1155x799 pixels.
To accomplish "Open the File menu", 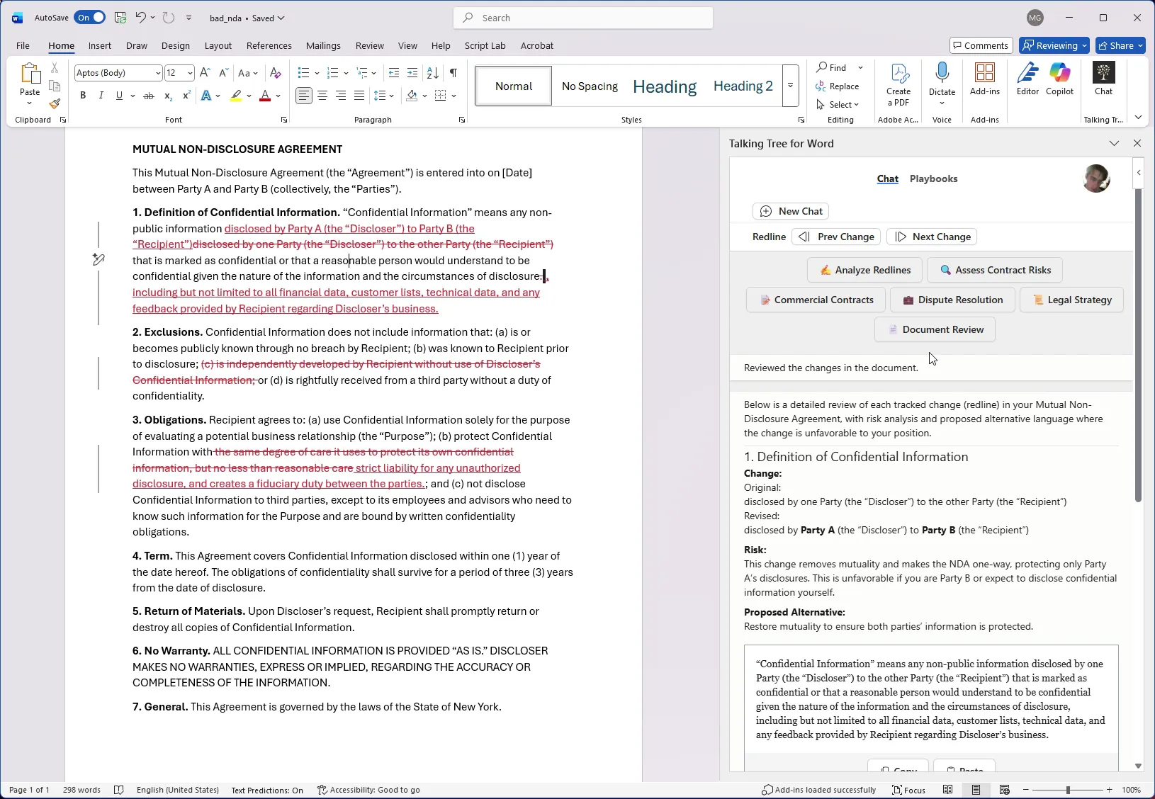I will [23, 45].
